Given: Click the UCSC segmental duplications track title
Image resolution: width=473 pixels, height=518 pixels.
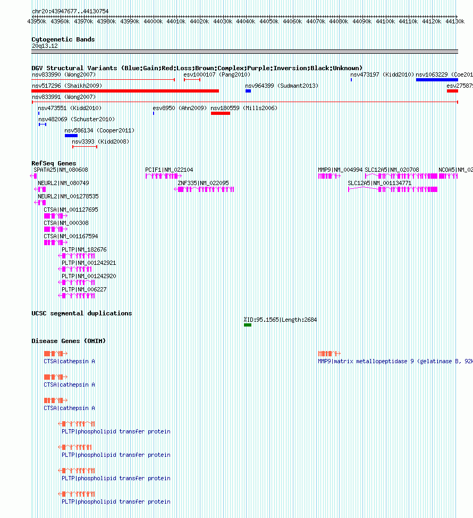Looking at the screenshot, I should [82, 313].
